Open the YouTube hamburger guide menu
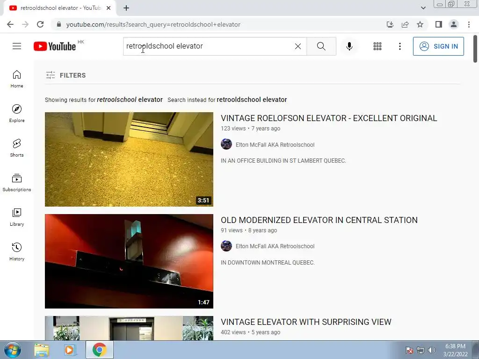This screenshot has width=479, height=359. (17, 46)
